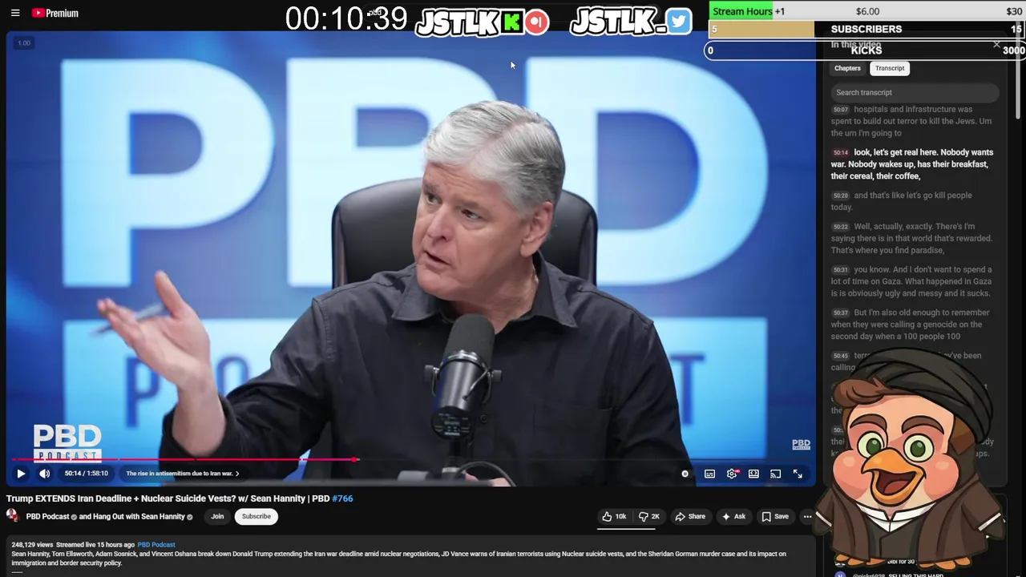Open Hang Out with Sean Hannity channel link
The image size is (1026, 577).
[x=139, y=517]
